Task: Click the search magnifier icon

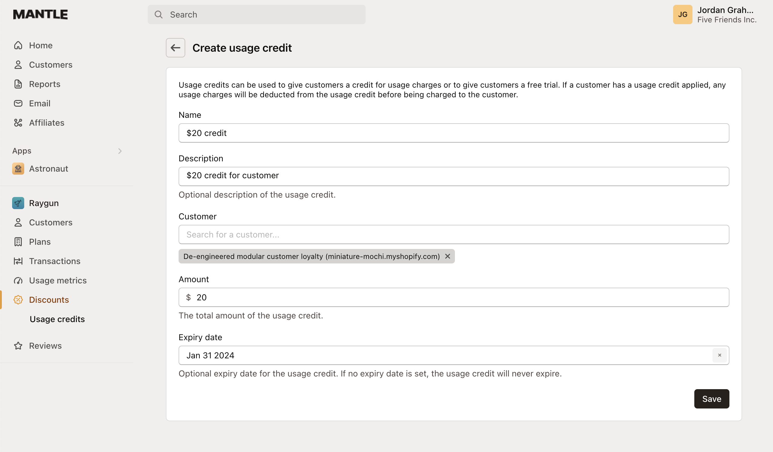Action: pos(159,15)
